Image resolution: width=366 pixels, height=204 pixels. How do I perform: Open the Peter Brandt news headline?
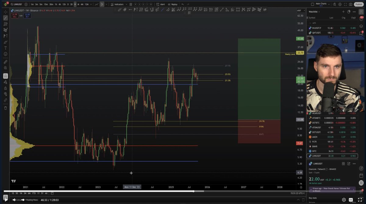[332, 190]
